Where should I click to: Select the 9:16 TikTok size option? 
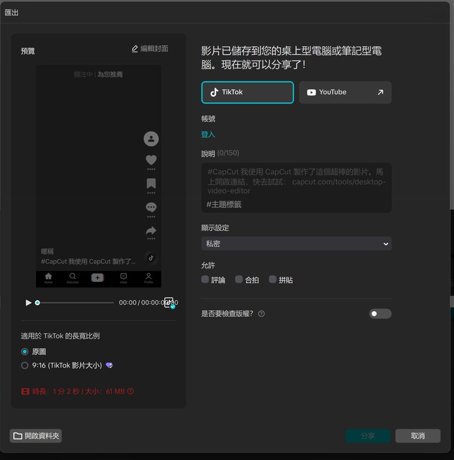click(x=24, y=365)
